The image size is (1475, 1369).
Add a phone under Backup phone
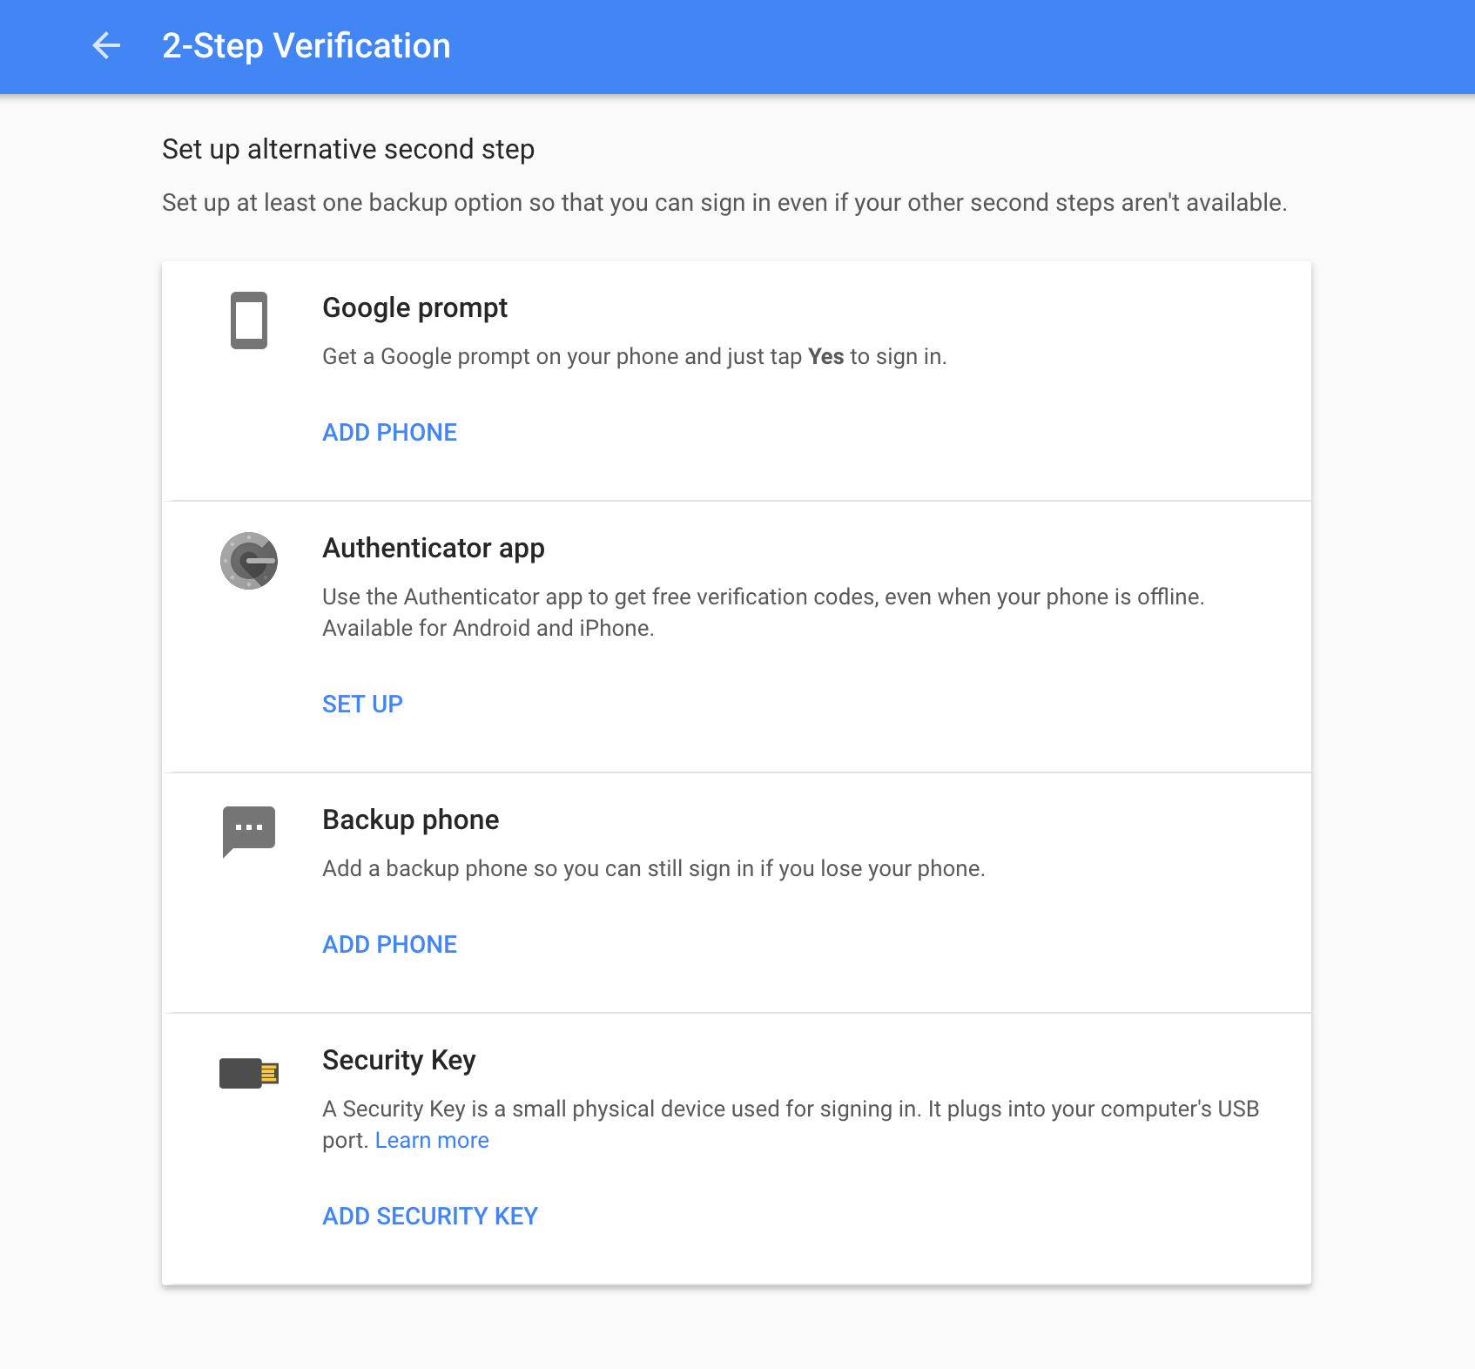390,945
